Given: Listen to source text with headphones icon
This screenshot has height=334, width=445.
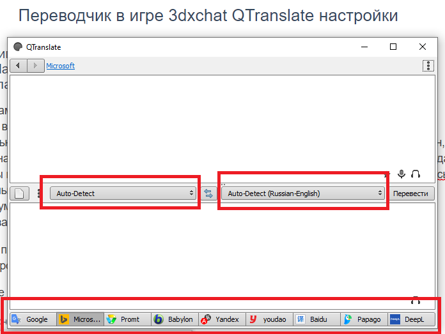Looking at the screenshot, I should pos(416,174).
